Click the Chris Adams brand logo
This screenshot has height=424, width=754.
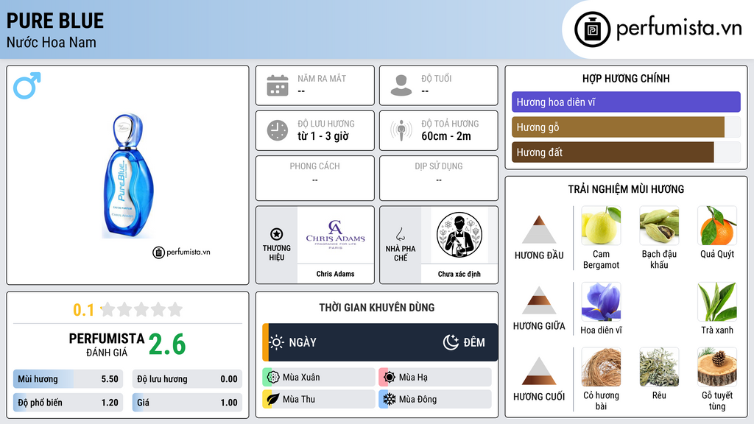(335, 235)
